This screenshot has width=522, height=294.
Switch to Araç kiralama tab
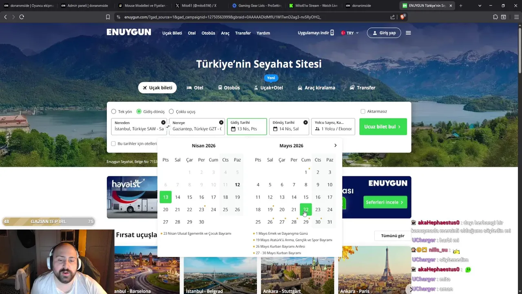pos(316,88)
